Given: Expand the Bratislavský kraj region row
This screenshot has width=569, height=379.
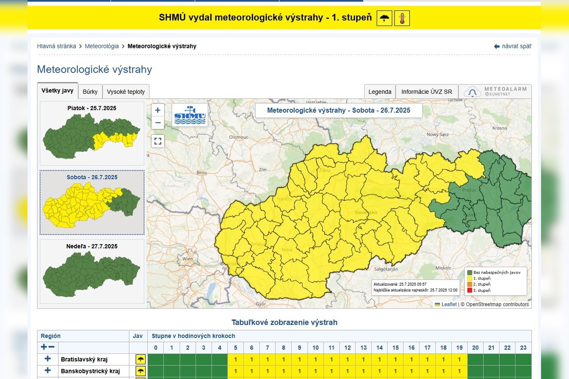Looking at the screenshot, I should pos(47,359).
